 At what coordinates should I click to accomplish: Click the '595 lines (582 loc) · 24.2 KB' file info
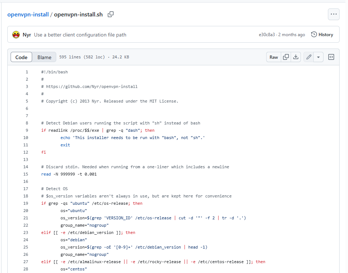pyautogui.click(x=94, y=57)
